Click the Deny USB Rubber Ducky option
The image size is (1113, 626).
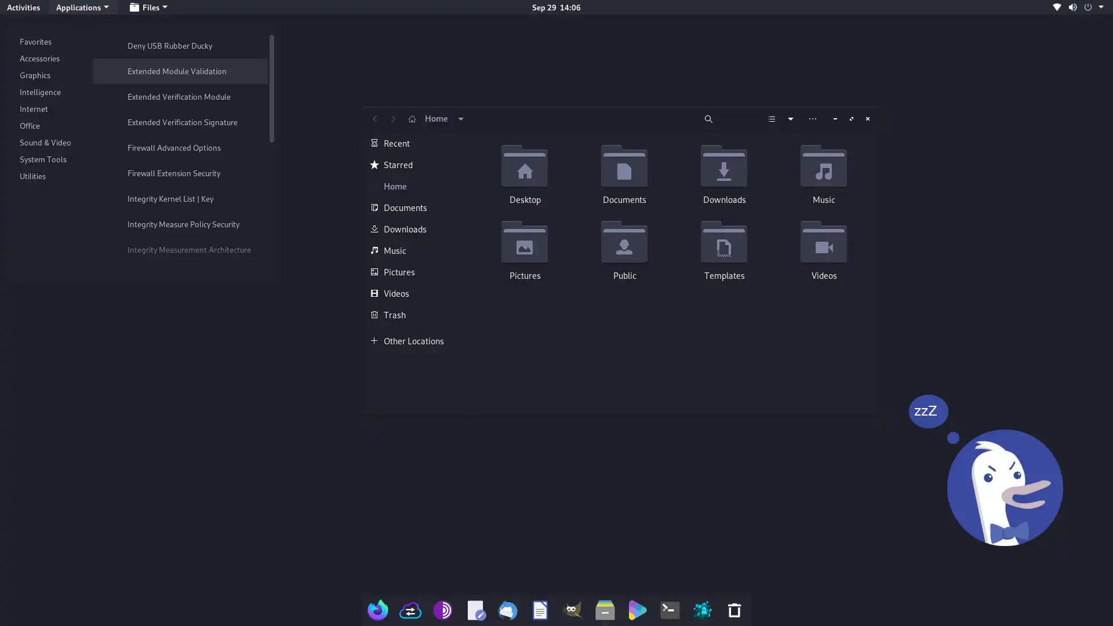[x=170, y=45]
